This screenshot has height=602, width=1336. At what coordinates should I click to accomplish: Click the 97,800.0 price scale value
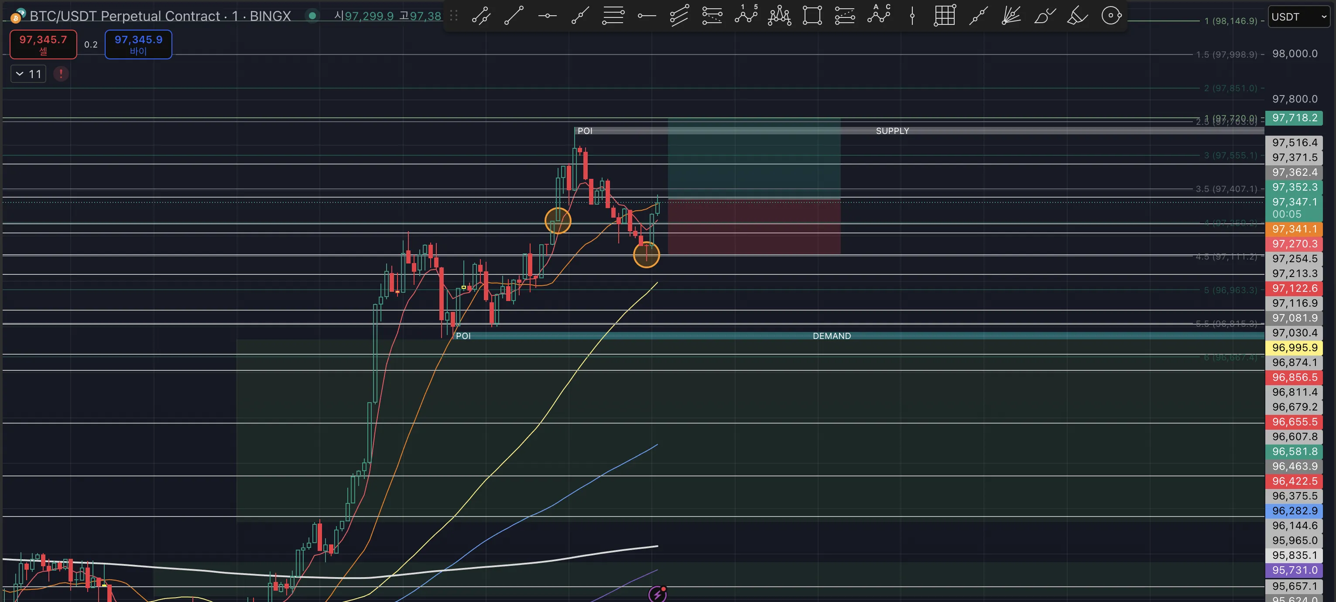point(1295,99)
